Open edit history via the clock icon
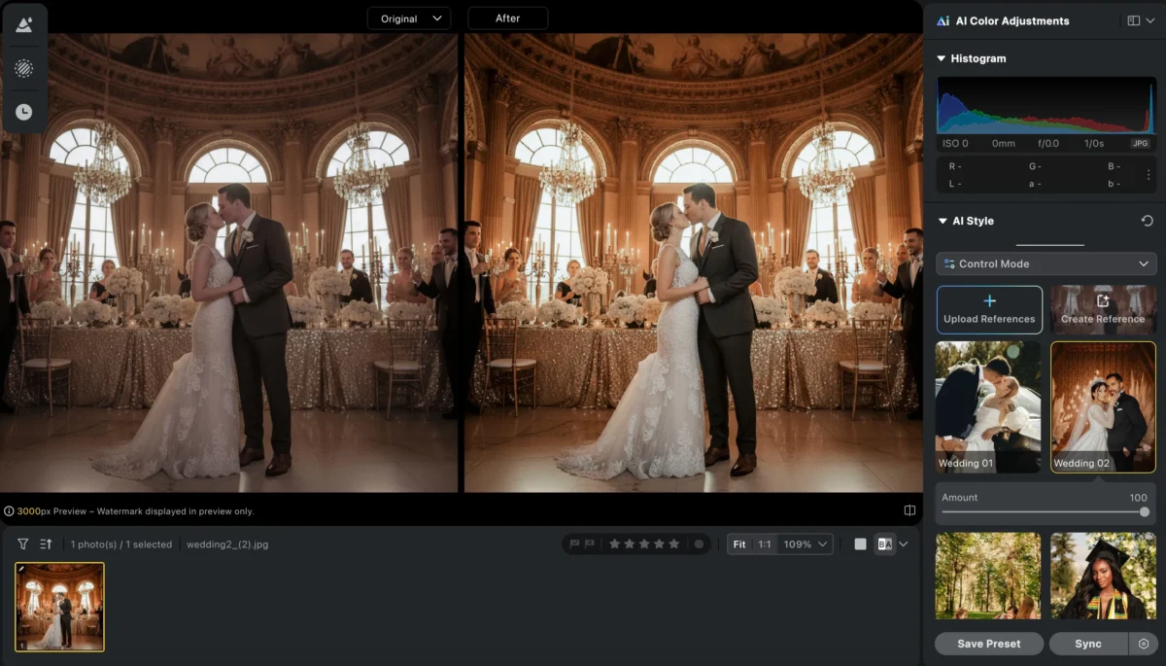Viewport: 1166px width, 666px height. point(24,111)
